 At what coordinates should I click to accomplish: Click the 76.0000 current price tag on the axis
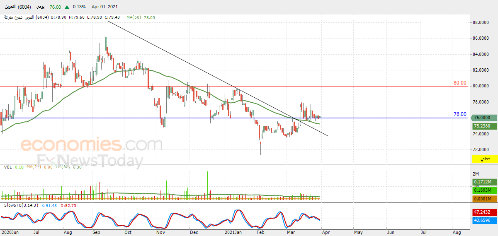[484, 118]
